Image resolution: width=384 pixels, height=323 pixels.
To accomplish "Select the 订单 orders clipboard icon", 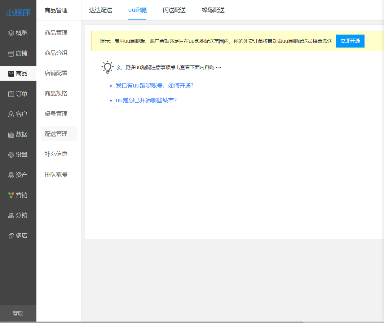I will (x=11, y=94).
